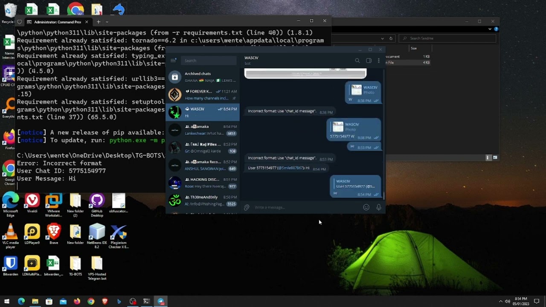Click the terminal admin shield icon
The height and width of the screenshot is (307, 546).
click(x=20, y=22)
